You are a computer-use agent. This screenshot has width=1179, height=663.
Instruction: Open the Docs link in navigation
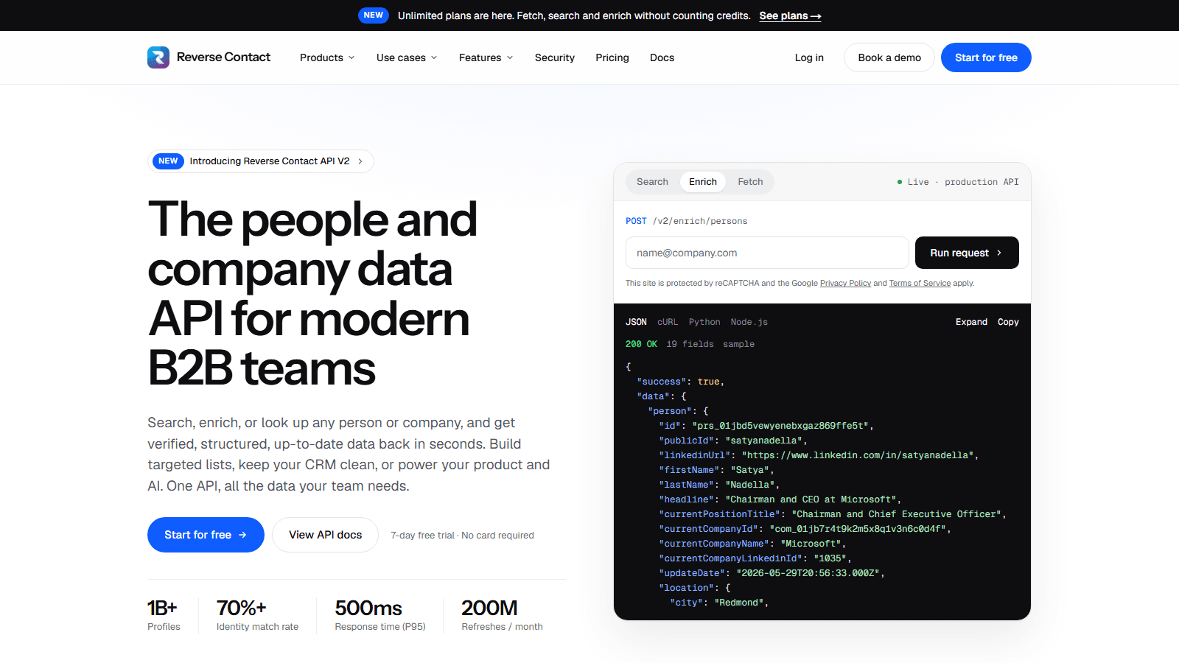pyautogui.click(x=662, y=57)
